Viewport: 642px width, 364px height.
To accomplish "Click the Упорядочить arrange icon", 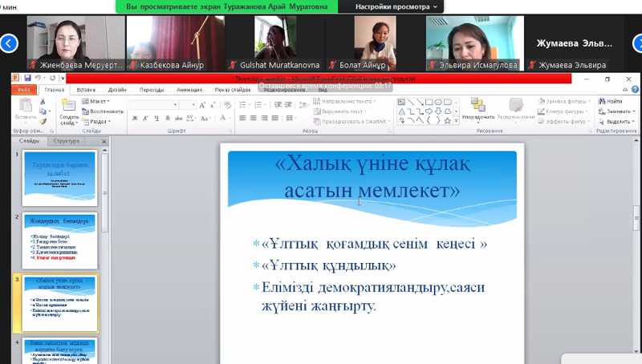I will (x=477, y=107).
